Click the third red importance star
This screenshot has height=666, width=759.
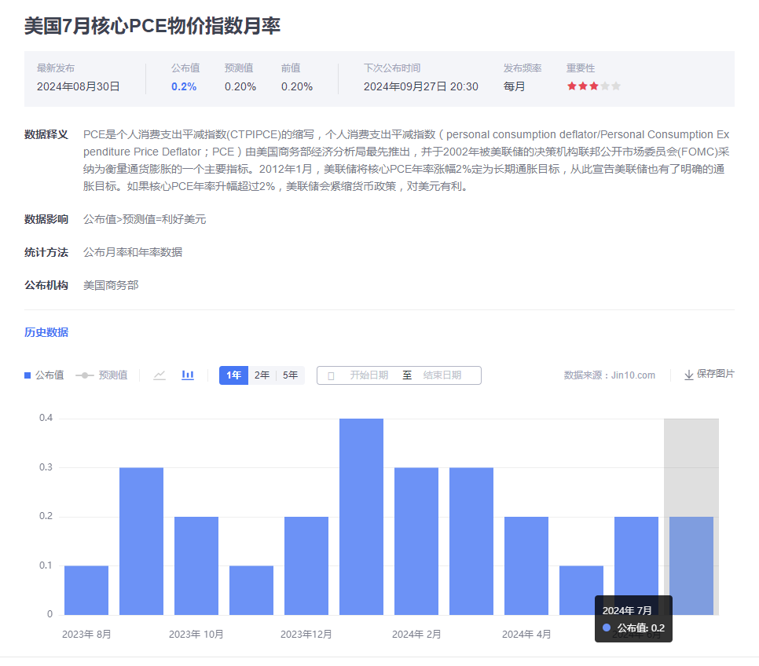594,86
